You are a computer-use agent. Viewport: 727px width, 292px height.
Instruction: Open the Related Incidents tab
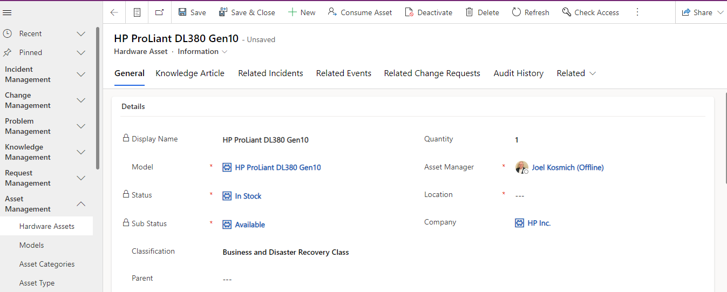click(270, 73)
